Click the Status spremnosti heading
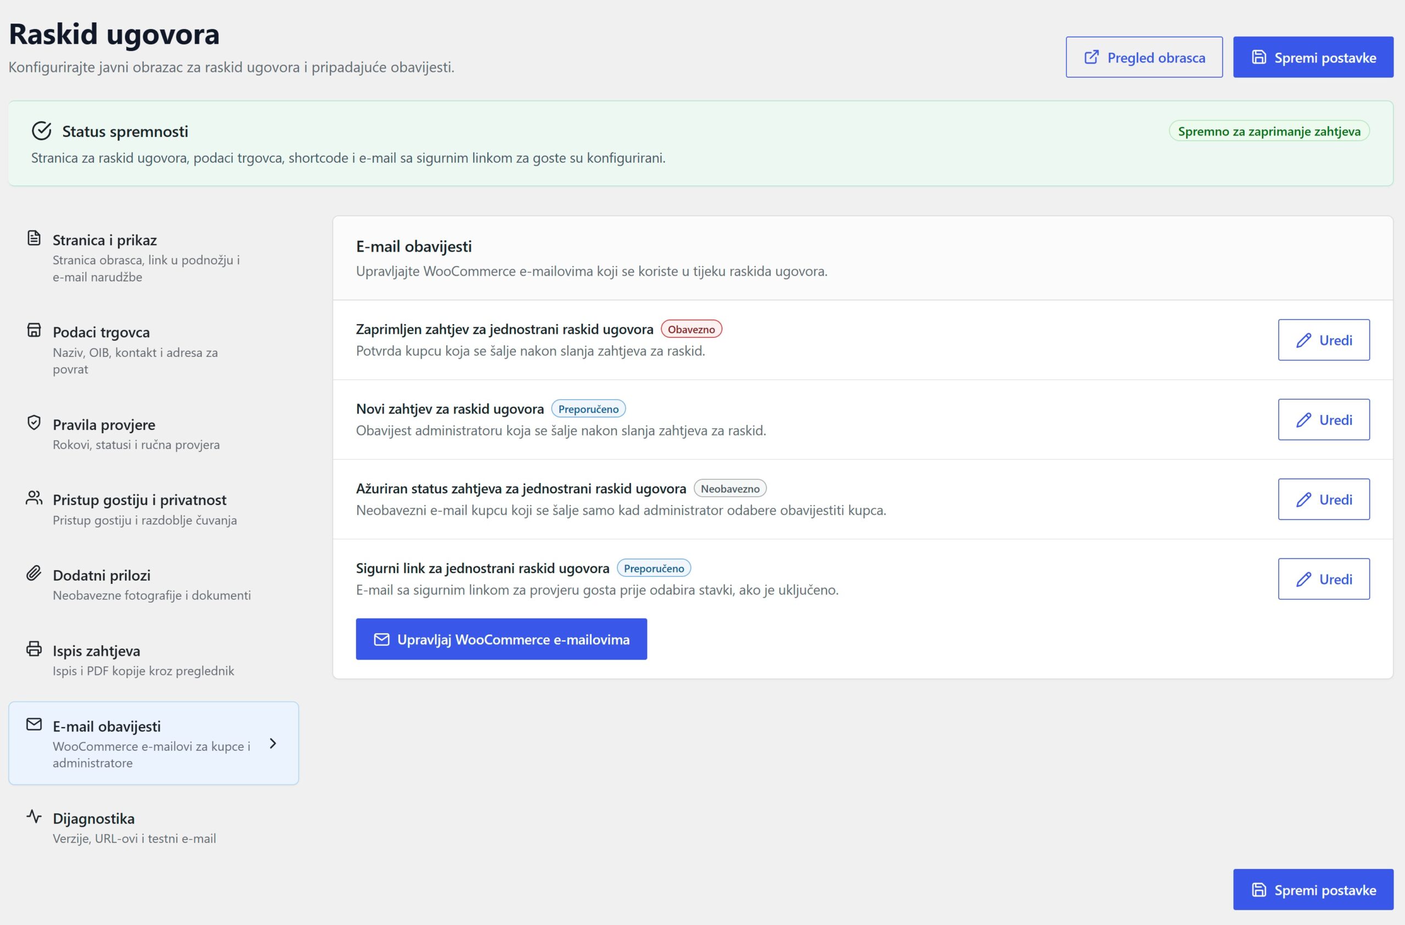Image resolution: width=1405 pixels, height=925 pixels. [x=125, y=131]
